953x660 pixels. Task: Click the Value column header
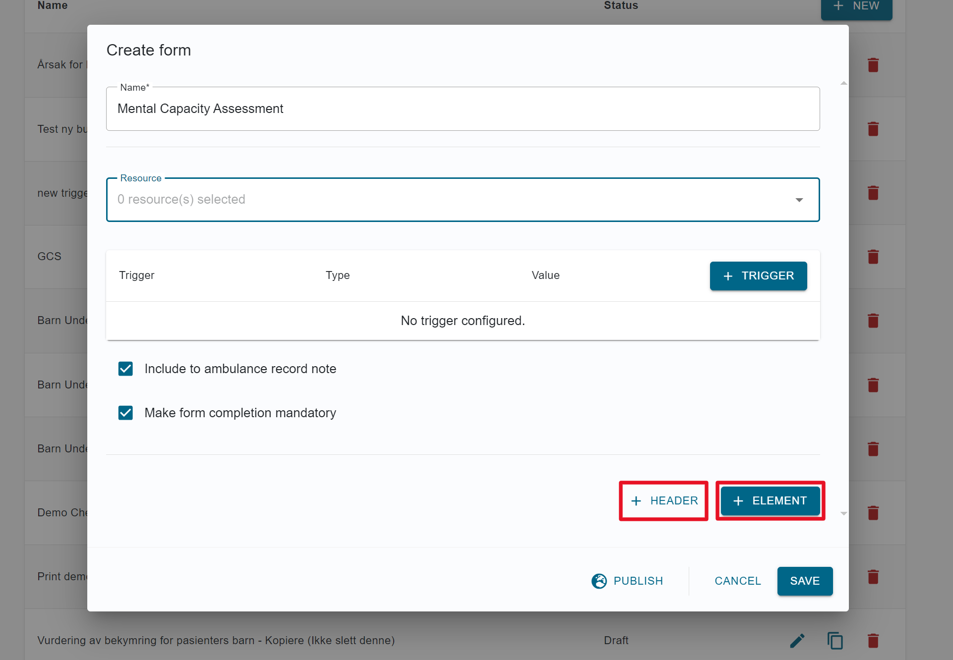click(545, 275)
